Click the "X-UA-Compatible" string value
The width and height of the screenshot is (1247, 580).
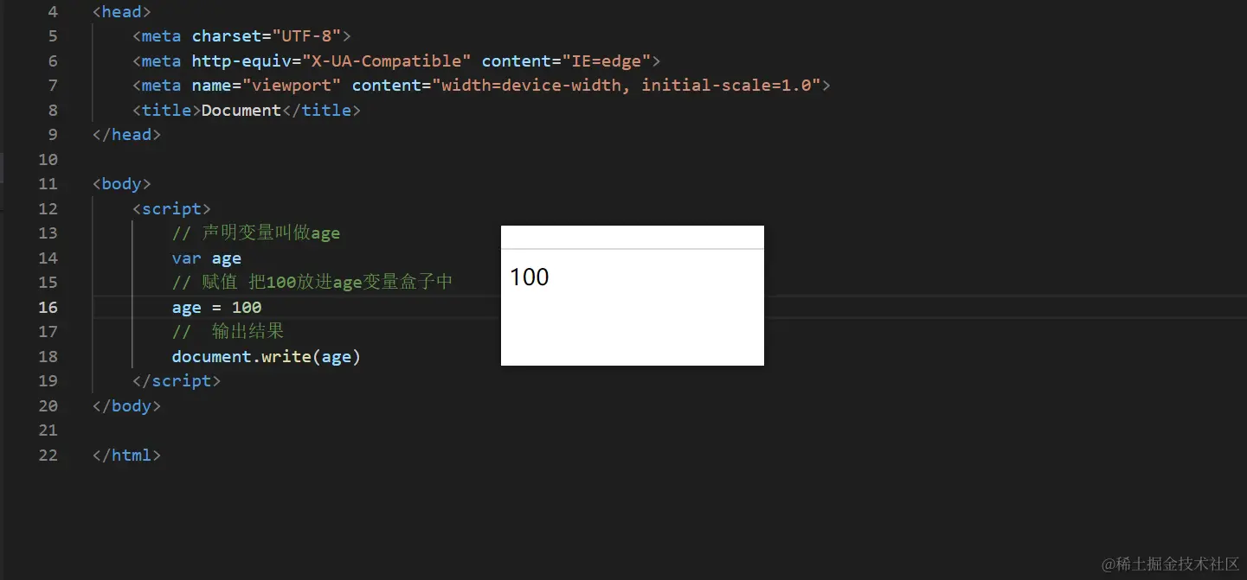387,61
